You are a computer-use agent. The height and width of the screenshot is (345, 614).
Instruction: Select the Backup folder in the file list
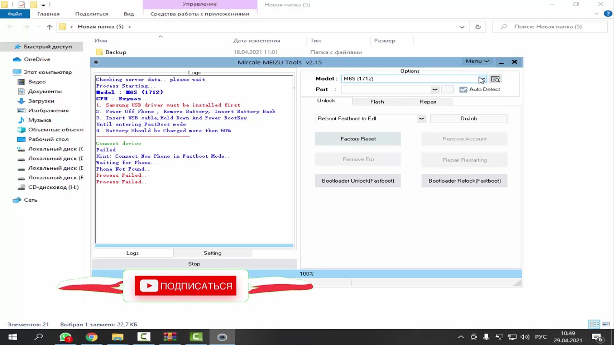(x=116, y=52)
